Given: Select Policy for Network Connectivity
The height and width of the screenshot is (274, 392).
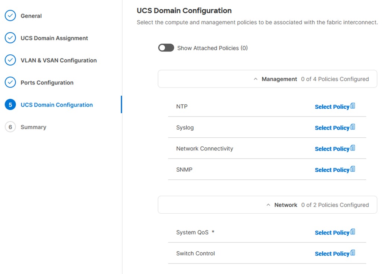Looking at the screenshot, I should (332, 149).
